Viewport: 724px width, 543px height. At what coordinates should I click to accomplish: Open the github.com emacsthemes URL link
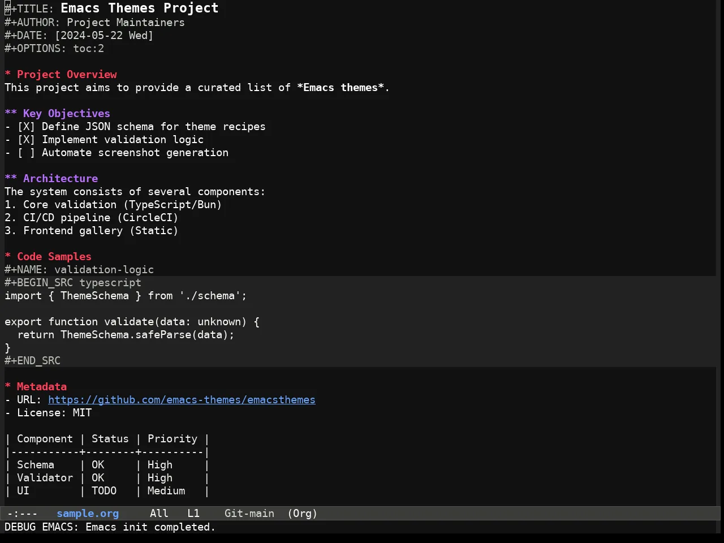pyautogui.click(x=182, y=400)
